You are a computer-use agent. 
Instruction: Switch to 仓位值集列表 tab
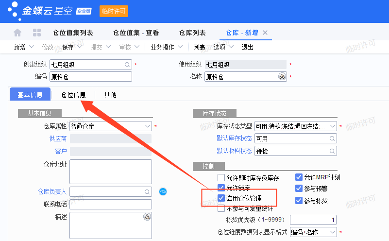73,33
